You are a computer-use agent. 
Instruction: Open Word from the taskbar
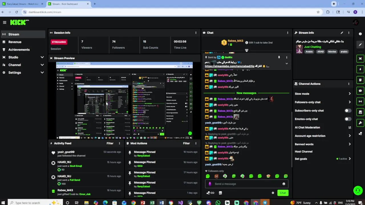pos(162,203)
